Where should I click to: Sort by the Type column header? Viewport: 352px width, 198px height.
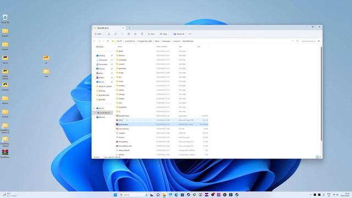point(180,46)
